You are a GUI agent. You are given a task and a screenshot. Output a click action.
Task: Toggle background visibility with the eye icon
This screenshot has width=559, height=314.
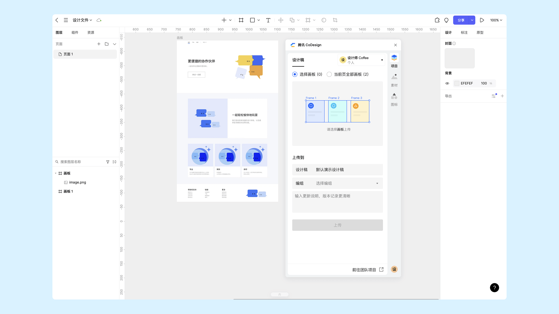click(447, 83)
